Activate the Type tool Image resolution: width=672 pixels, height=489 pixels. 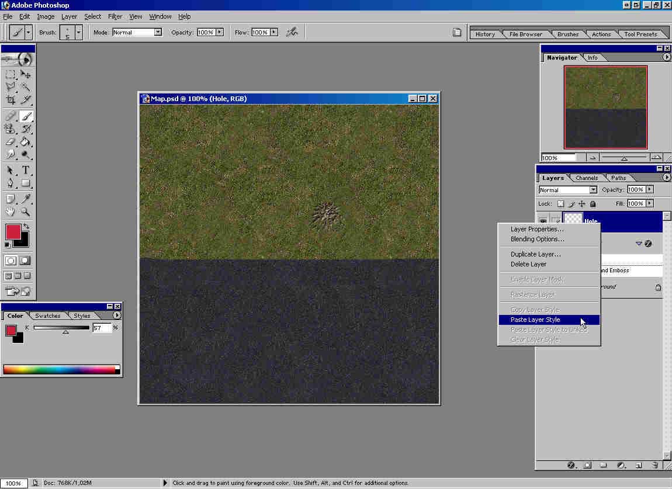click(26, 171)
